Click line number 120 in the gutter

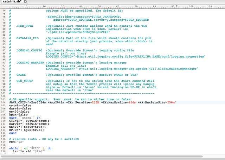click(x=3, y=152)
